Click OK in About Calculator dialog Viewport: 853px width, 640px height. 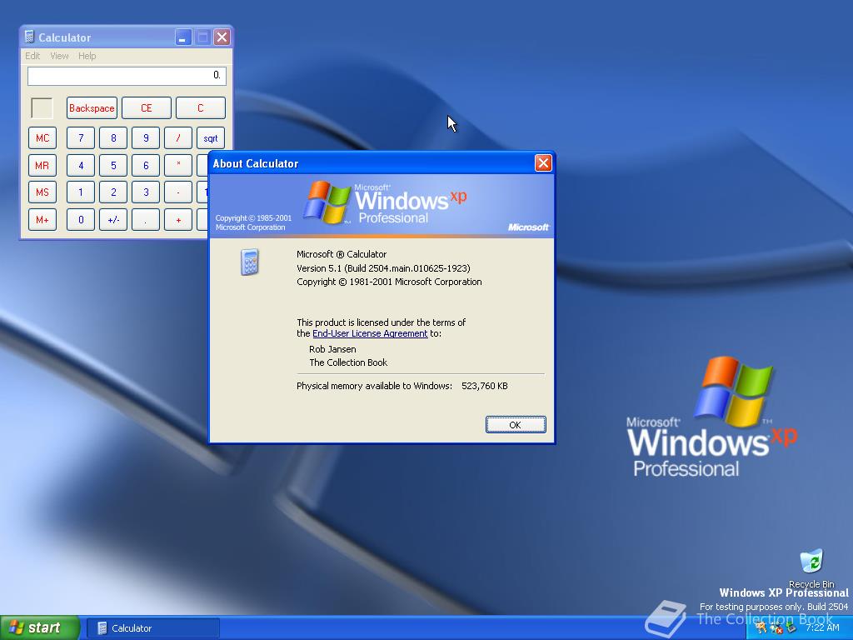pos(516,424)
